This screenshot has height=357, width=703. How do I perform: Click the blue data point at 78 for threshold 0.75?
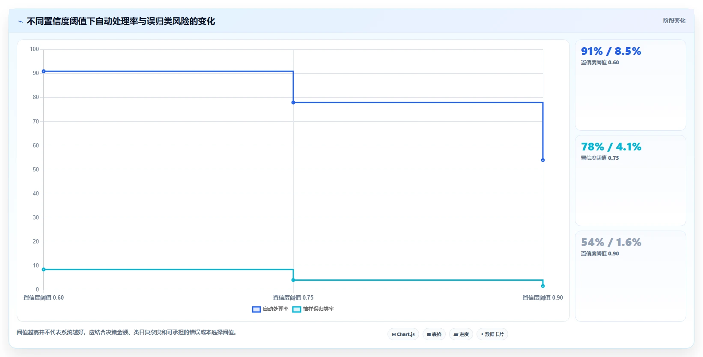click(x=293, y=102)
